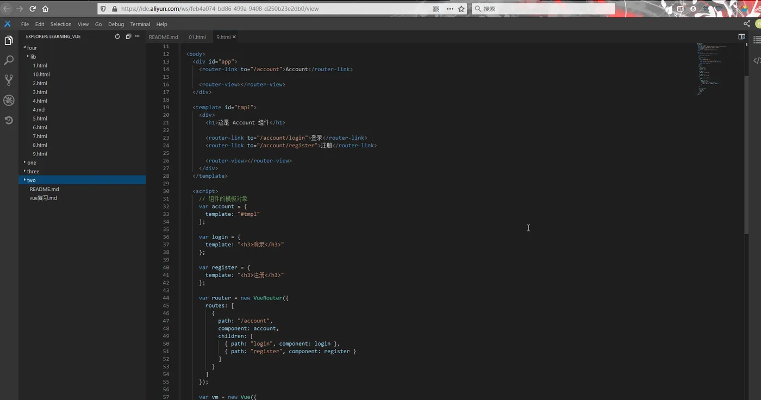The width and height of the screenshot is (761, 400).
Task: Select the 9.html editor tab
Action: pos(223,37)
